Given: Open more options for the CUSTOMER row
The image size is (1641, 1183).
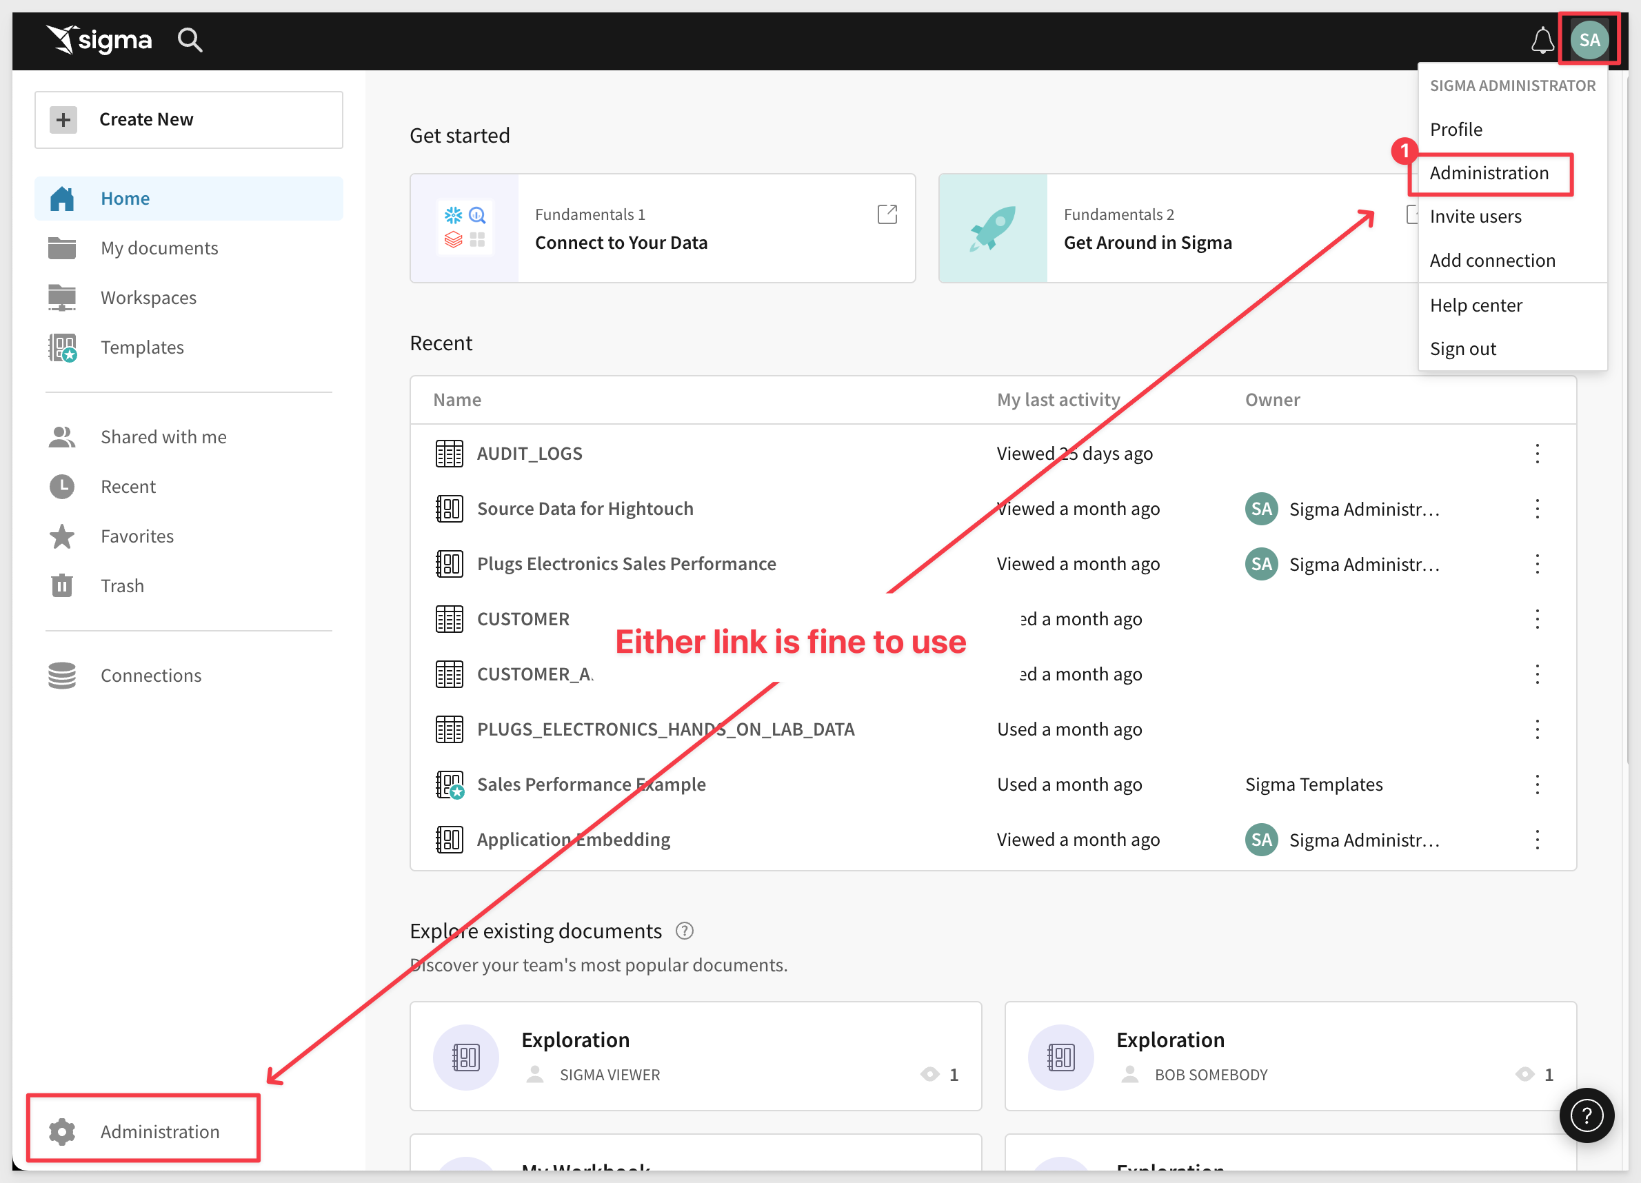Looking at the screenshot, I should coord(1538,618).
